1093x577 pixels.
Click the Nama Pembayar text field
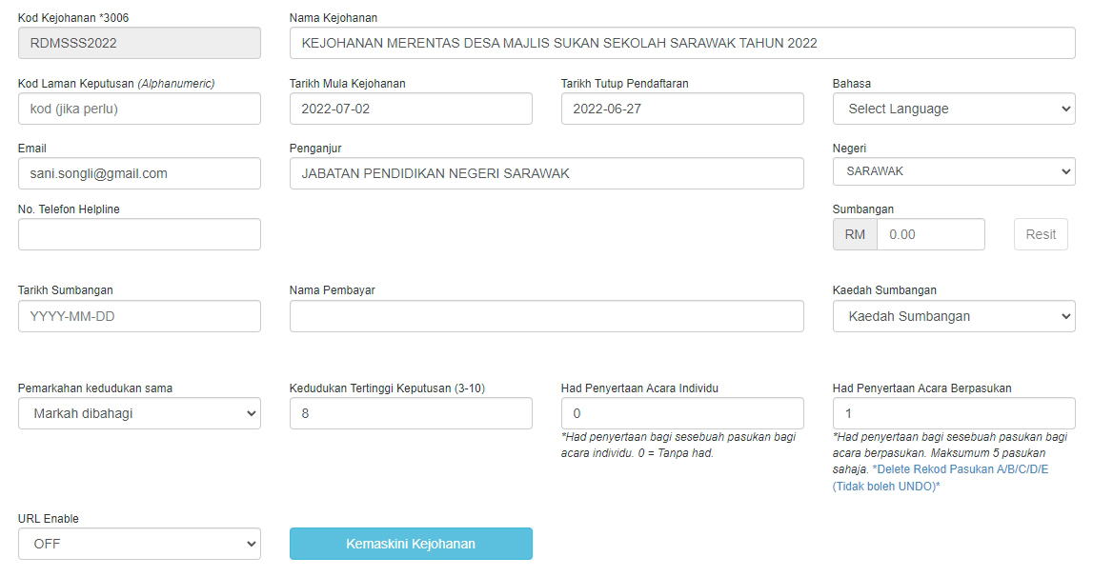(x=546, y=316)
